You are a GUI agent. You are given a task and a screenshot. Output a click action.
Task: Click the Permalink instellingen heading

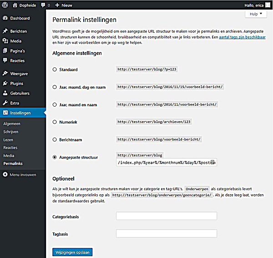(85, 20)
